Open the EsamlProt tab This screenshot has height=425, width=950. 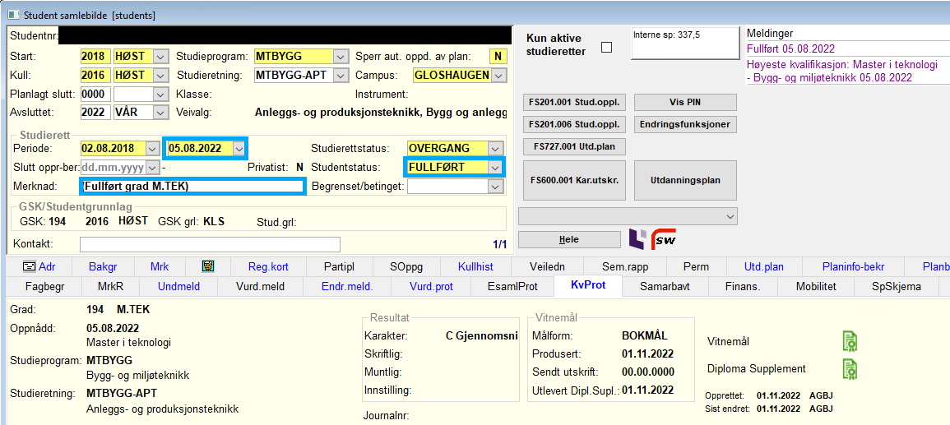(512, 287)
